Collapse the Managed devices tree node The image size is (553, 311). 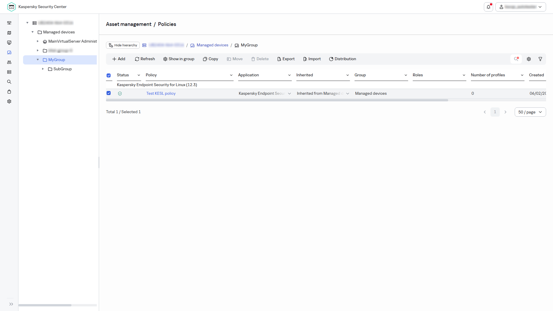point(33,32)
